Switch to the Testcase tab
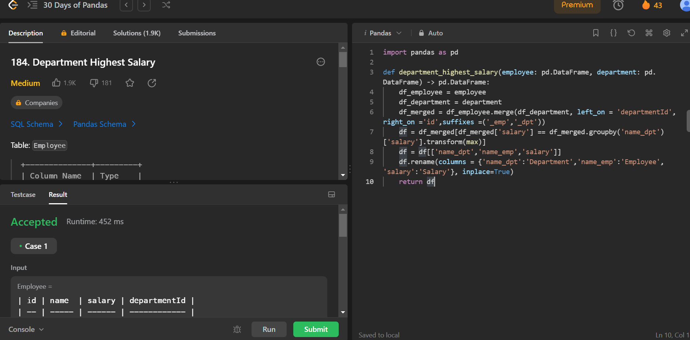 point(23,194)
